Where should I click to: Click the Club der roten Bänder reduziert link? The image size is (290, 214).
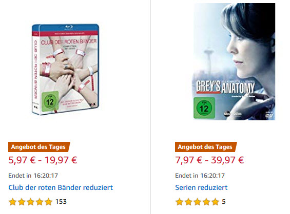point(61,187)
